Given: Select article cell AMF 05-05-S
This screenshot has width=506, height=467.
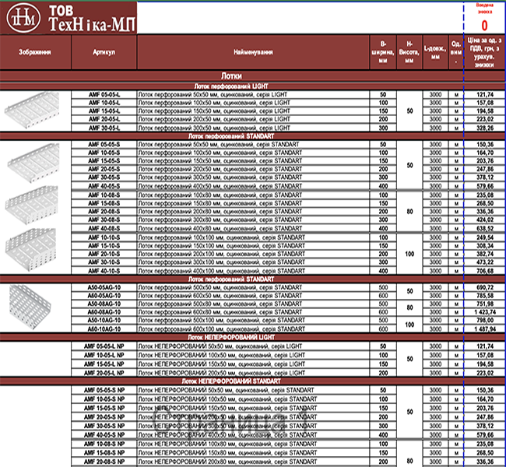Looking at the screenshot, I should click(x=104, y=144).
